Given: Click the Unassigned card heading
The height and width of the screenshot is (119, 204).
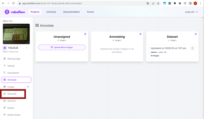Looking at the screenshot, I should 62,37.
